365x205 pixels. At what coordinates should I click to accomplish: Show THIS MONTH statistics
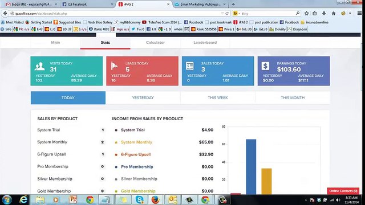coord(293,97)
